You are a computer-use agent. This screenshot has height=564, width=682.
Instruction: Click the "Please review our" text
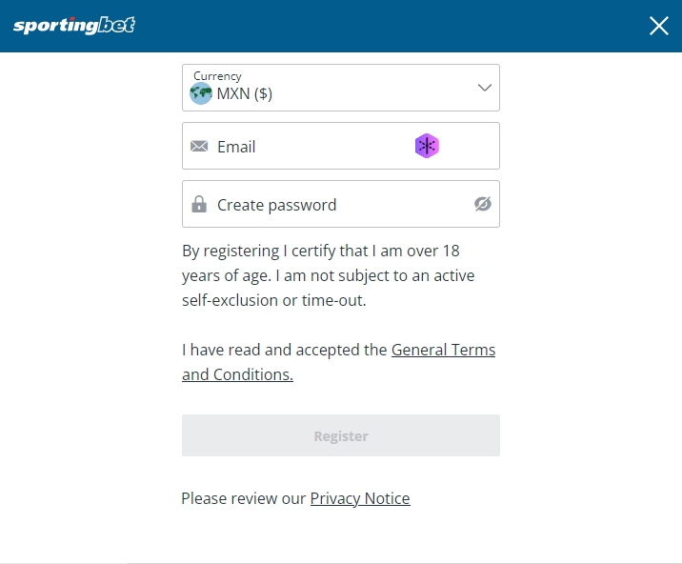click(x=243, y=498)
